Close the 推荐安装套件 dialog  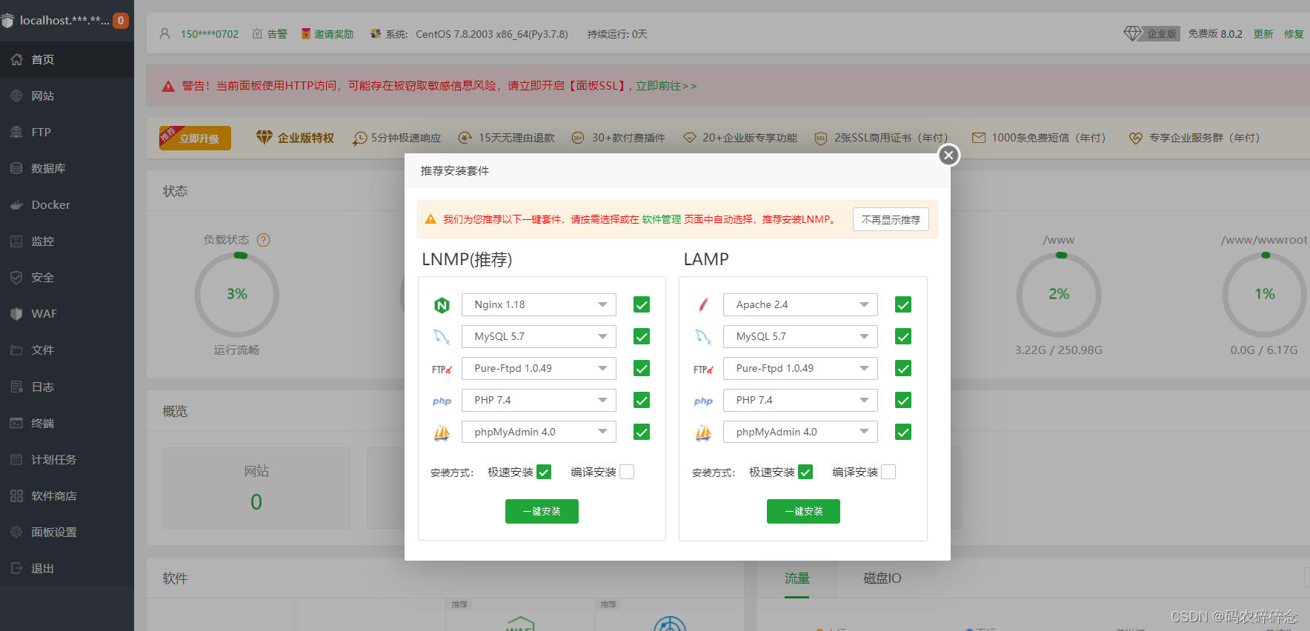point(948,155)
